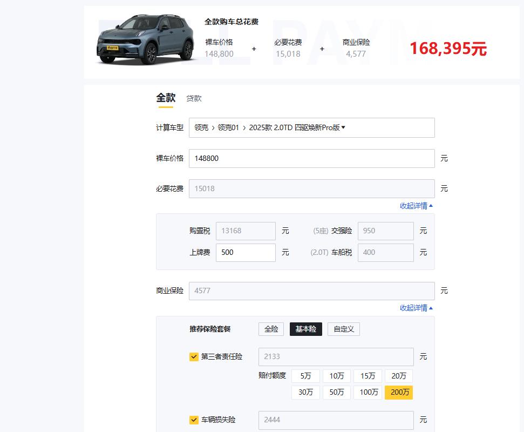Click the 全款购车总花费 heading
The image size is (524, 432).
[232, 22]
